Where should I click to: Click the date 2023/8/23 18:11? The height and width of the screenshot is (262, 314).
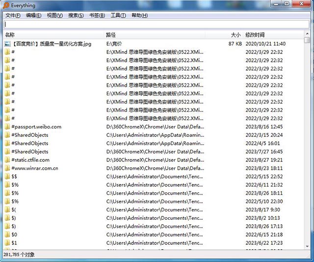(x=264, y=168)
